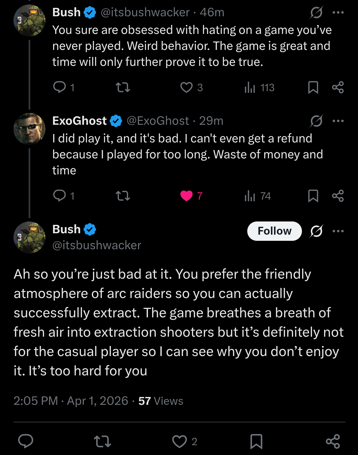
Task: Repost Bush's tweet about hating on a game
Action: point(123,87)
